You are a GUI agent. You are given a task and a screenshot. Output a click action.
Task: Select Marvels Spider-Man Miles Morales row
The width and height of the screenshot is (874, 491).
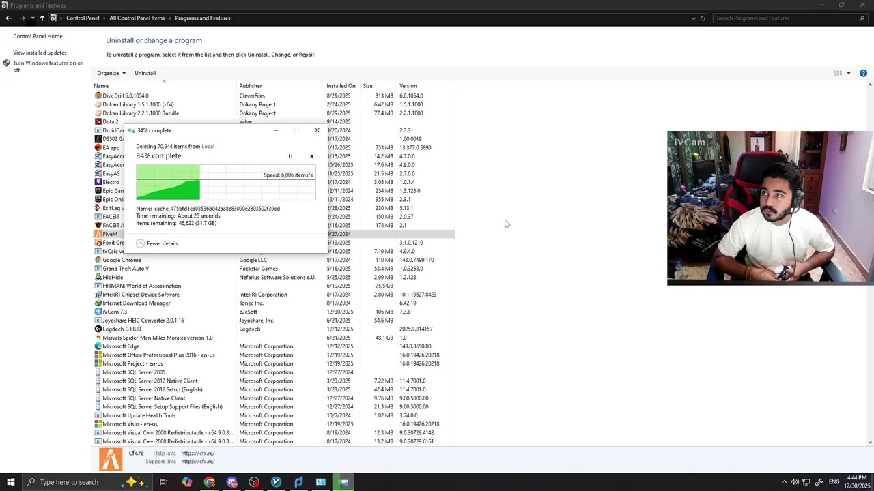[x=274, y=338]
